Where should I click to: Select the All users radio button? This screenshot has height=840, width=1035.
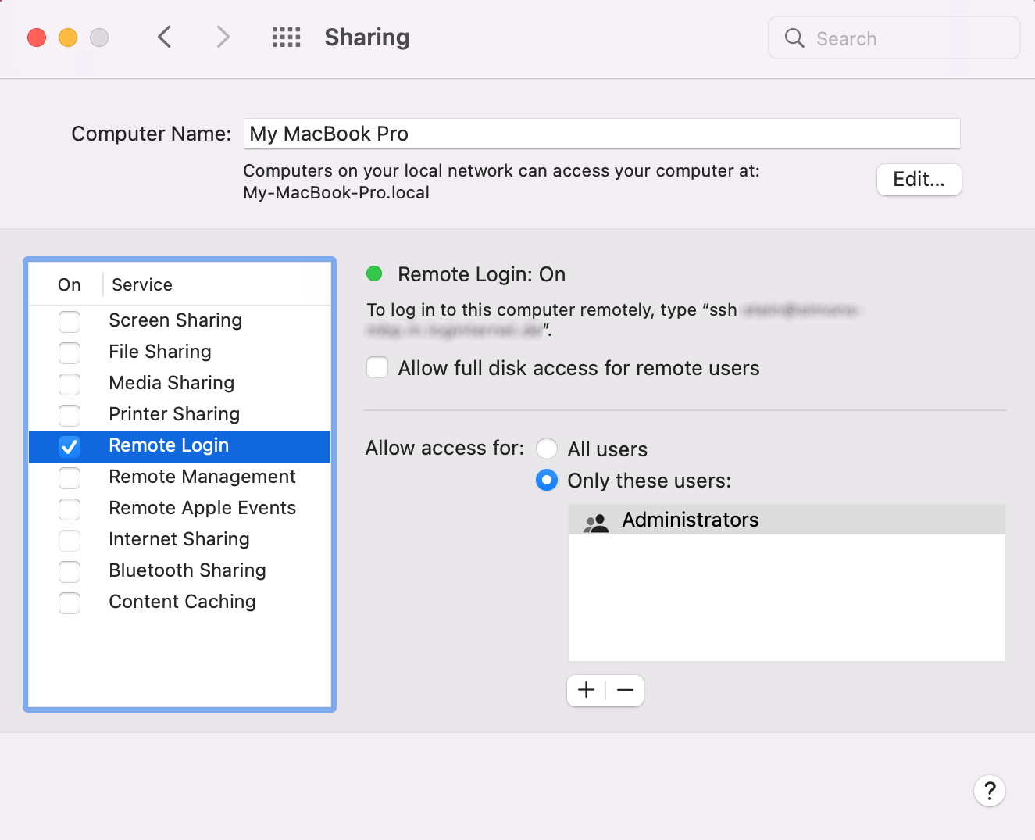tap(547, 449)
